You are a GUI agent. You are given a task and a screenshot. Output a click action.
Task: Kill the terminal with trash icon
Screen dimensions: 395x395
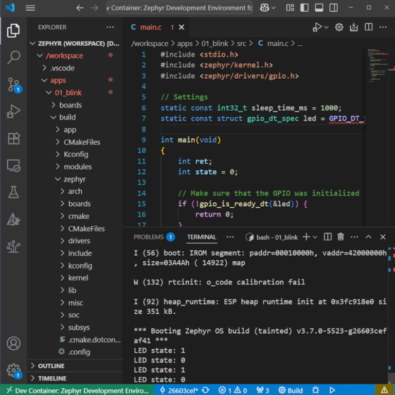tap(340, 237)
